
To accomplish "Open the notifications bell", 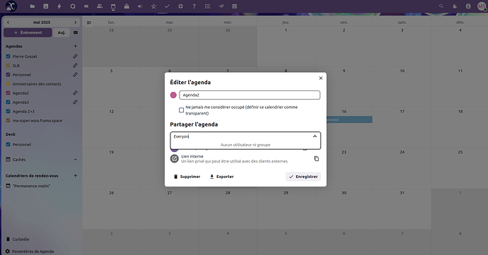I will pyautogui.click(x=455, y=6).
